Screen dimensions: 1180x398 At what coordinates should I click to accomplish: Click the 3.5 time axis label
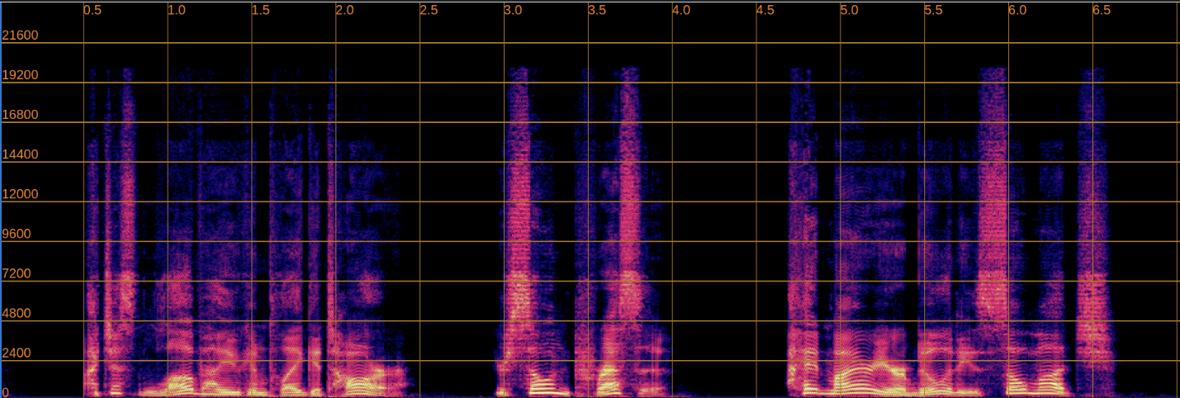pyautogui.click(x=598, y=11)
